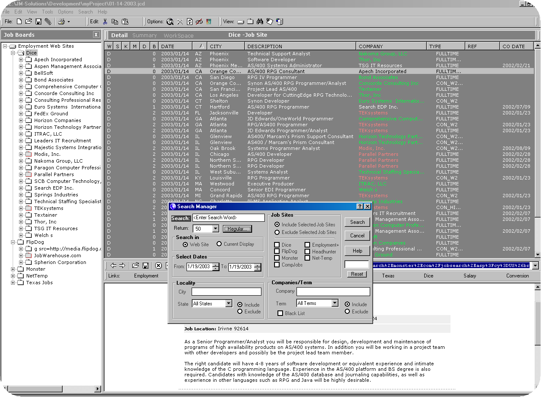Click the search word input field
The width and height of the screenshot is (541, 397).
click(x=228, y=218)
